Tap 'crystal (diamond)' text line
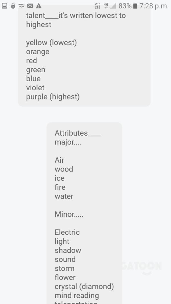171x304 pixels. click(84, 287)
